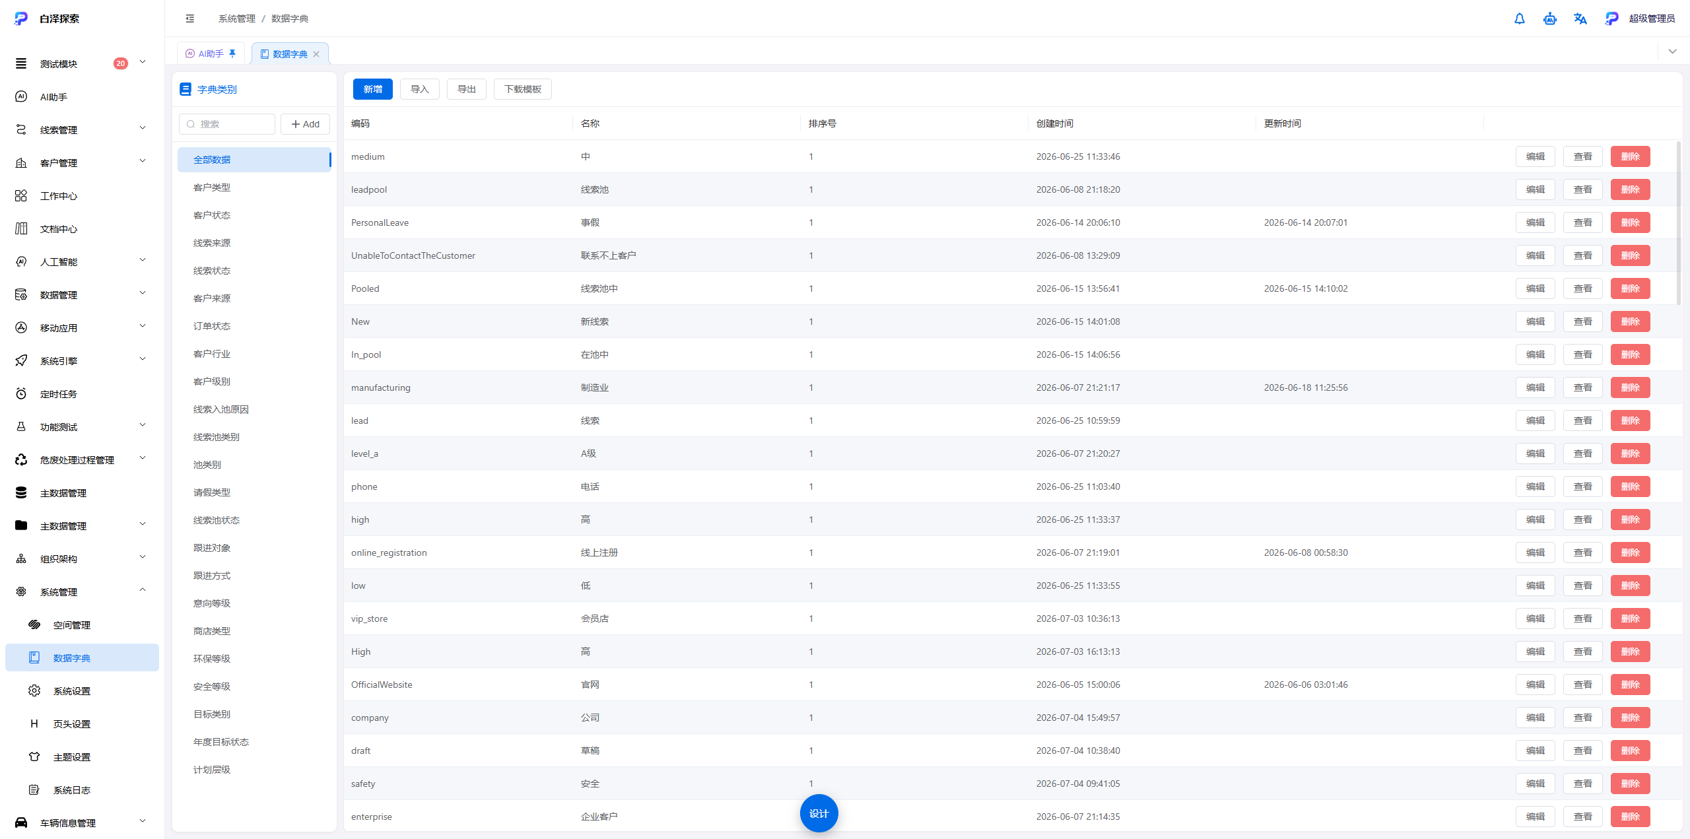Click the notification bell icon
1690x839 pixels.
(1519, 18)
